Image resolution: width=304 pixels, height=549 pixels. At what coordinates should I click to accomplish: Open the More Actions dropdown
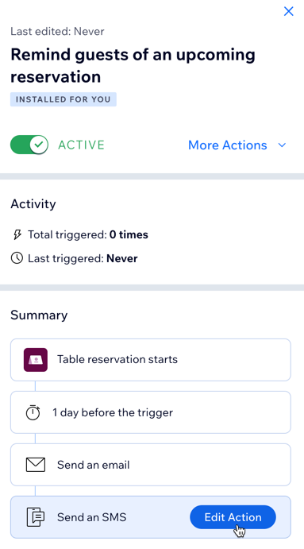click(237, 145)
